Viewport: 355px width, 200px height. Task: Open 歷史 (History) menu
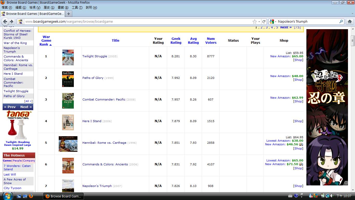point(49,8)
